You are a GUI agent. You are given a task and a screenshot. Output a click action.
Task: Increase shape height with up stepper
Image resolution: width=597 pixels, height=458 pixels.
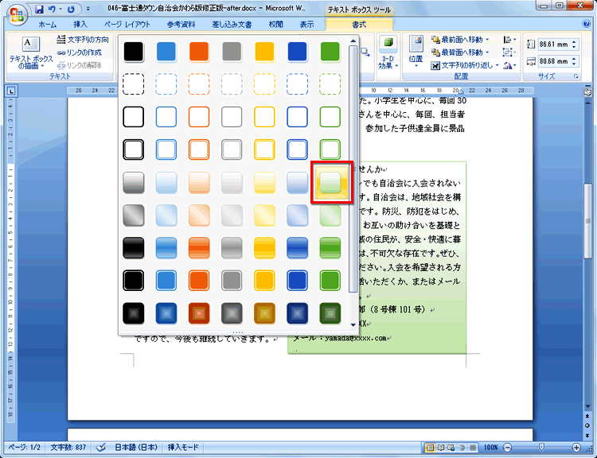pos(574,42)
